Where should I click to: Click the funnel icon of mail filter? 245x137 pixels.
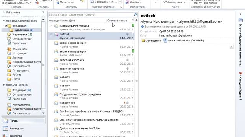165,2
